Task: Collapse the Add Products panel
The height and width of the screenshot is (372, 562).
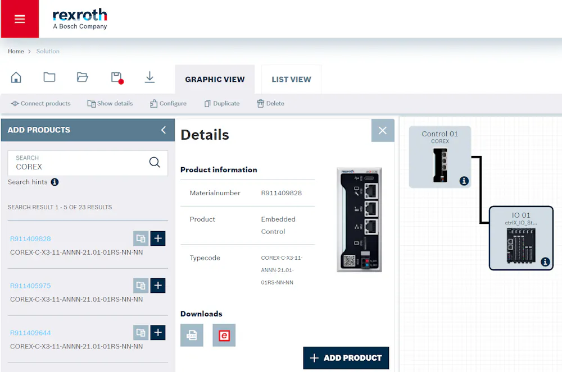Action: 164,130
